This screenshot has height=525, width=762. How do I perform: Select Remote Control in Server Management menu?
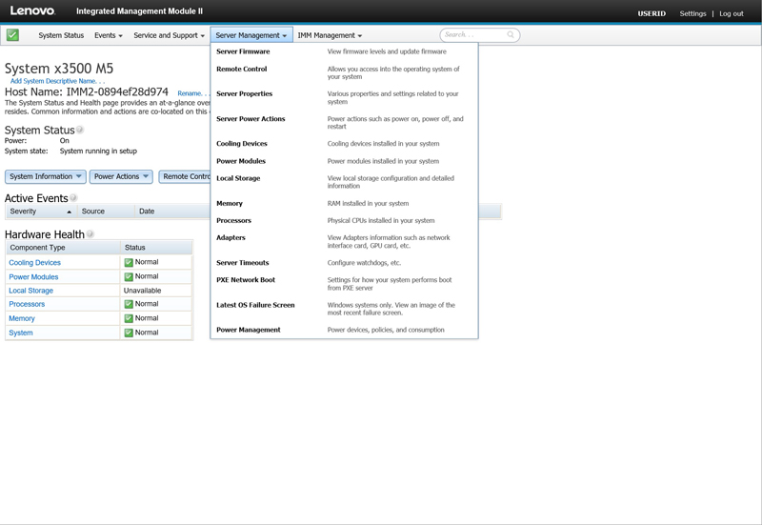coord(242,69)
